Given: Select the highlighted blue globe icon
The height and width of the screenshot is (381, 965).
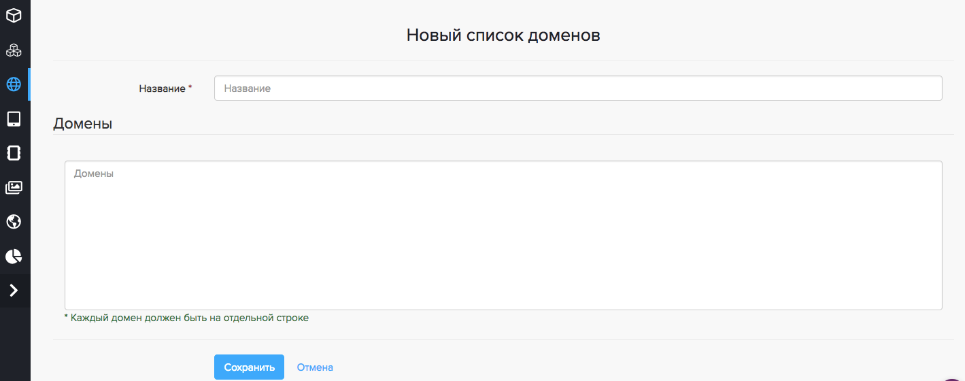Looking at the screenshot, I should 14,84.
